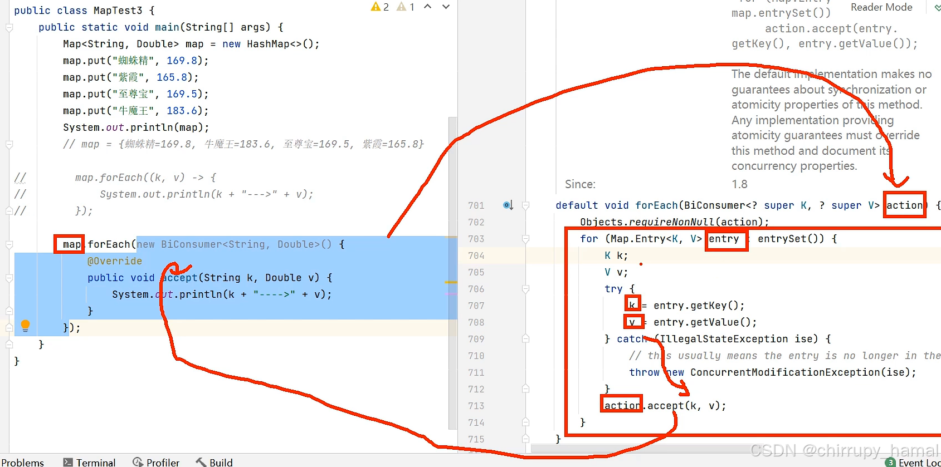
Task: Go to previous highlighted error arrow
Action: point(428,7)
